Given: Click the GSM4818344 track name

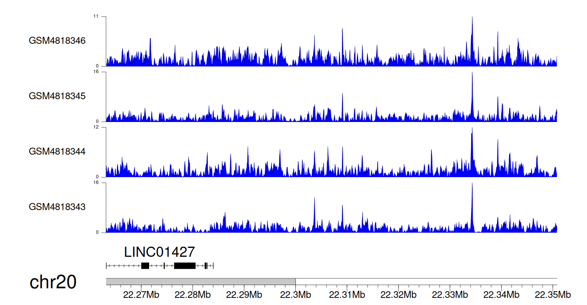Looking at the screenshot, I should 57,151.
